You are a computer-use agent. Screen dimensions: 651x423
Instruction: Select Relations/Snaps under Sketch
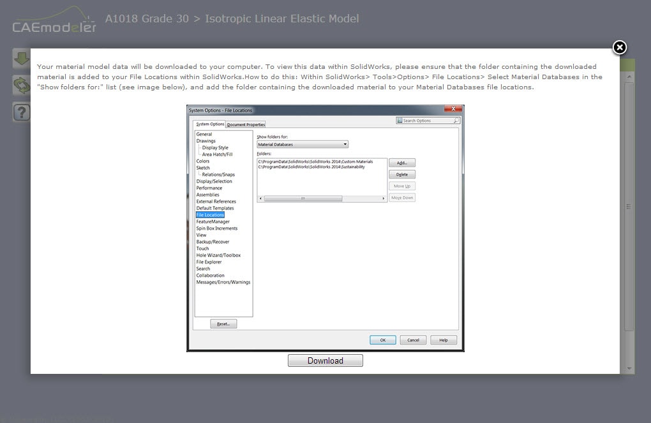click(x=218, y=174)
